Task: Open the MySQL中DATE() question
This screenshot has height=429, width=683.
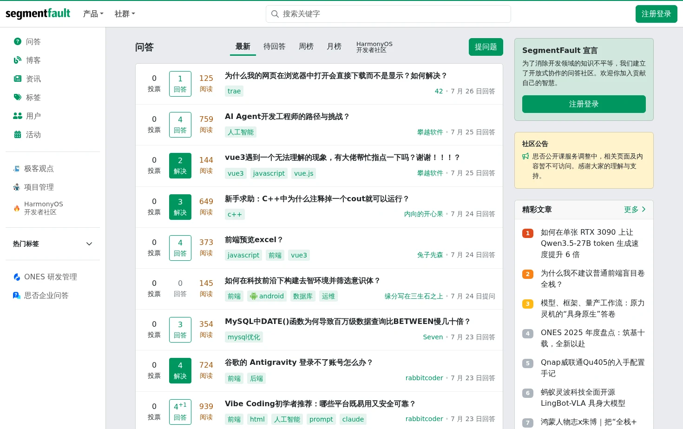Action: (x=348, y=322)
